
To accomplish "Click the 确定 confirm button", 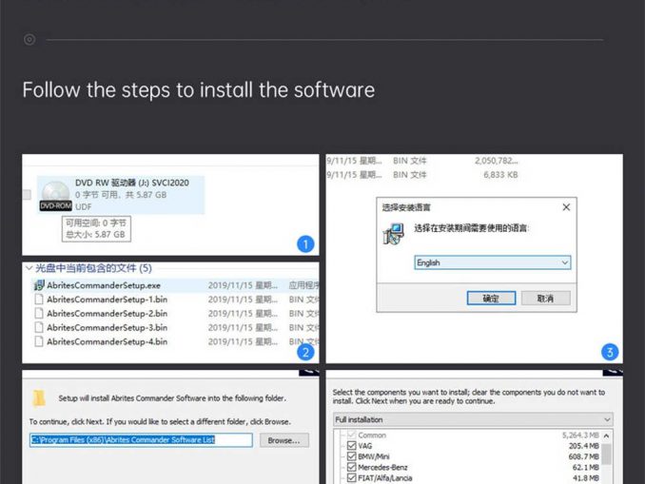I will point(491,299).
